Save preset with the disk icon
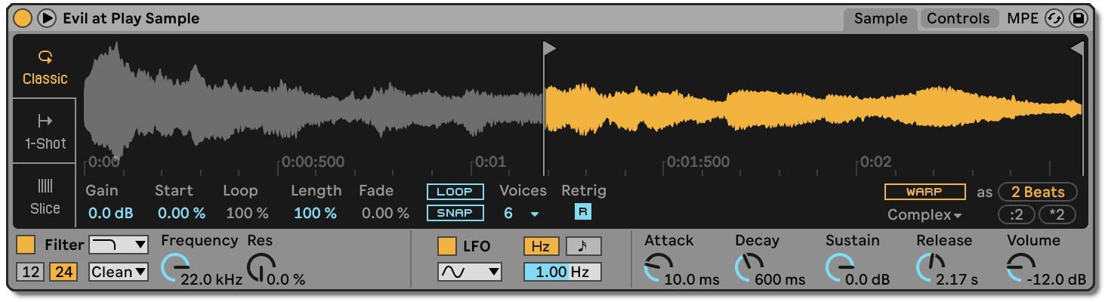The image size is (1105, 302). click(1079, 19)
